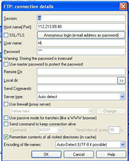Click the Remote Dir input field

point(81,72)
